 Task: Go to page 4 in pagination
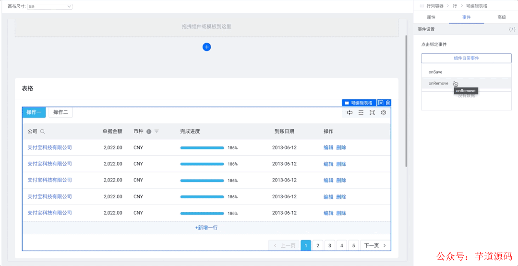point(342,245)
